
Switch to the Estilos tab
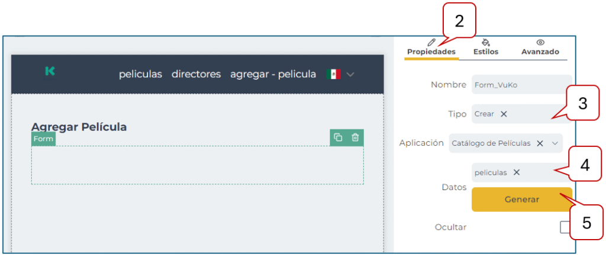486,47
